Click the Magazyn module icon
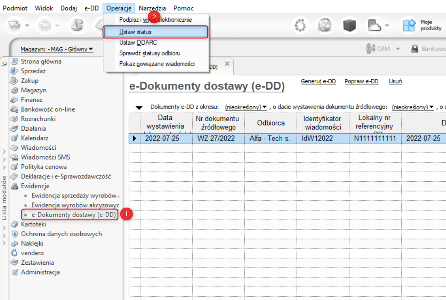Image resolution: width=446 pixels, height=300 pixels. coord(14,90)
